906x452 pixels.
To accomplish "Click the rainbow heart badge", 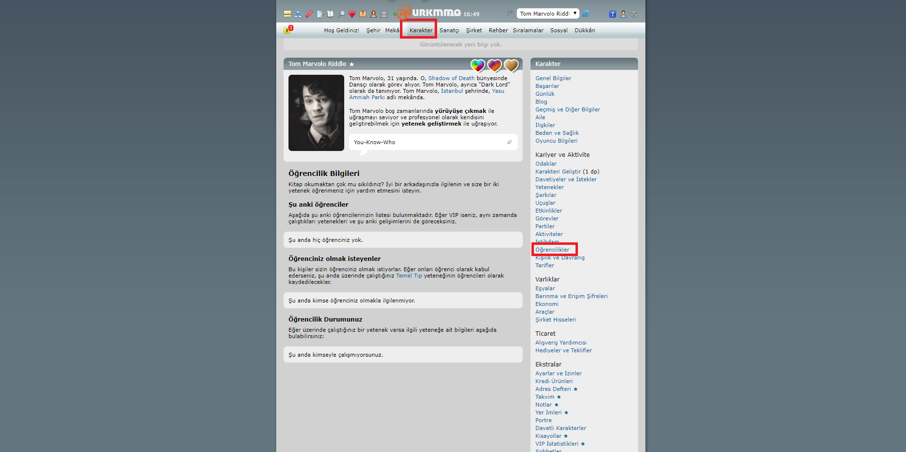I will [478, 65].
